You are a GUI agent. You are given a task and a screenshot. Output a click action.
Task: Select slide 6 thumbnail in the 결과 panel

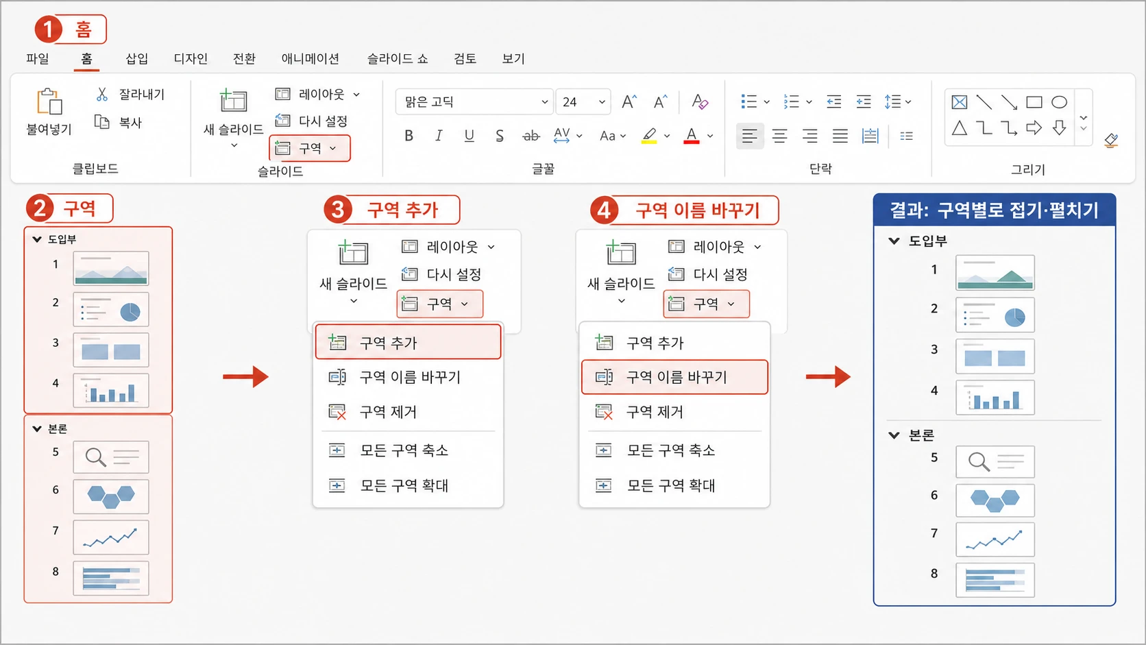coord(995,500)
